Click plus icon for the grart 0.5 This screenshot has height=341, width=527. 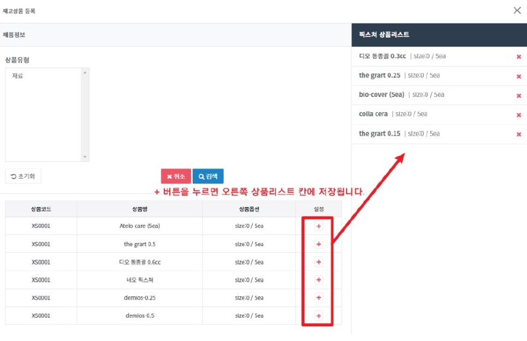[319, 244]
